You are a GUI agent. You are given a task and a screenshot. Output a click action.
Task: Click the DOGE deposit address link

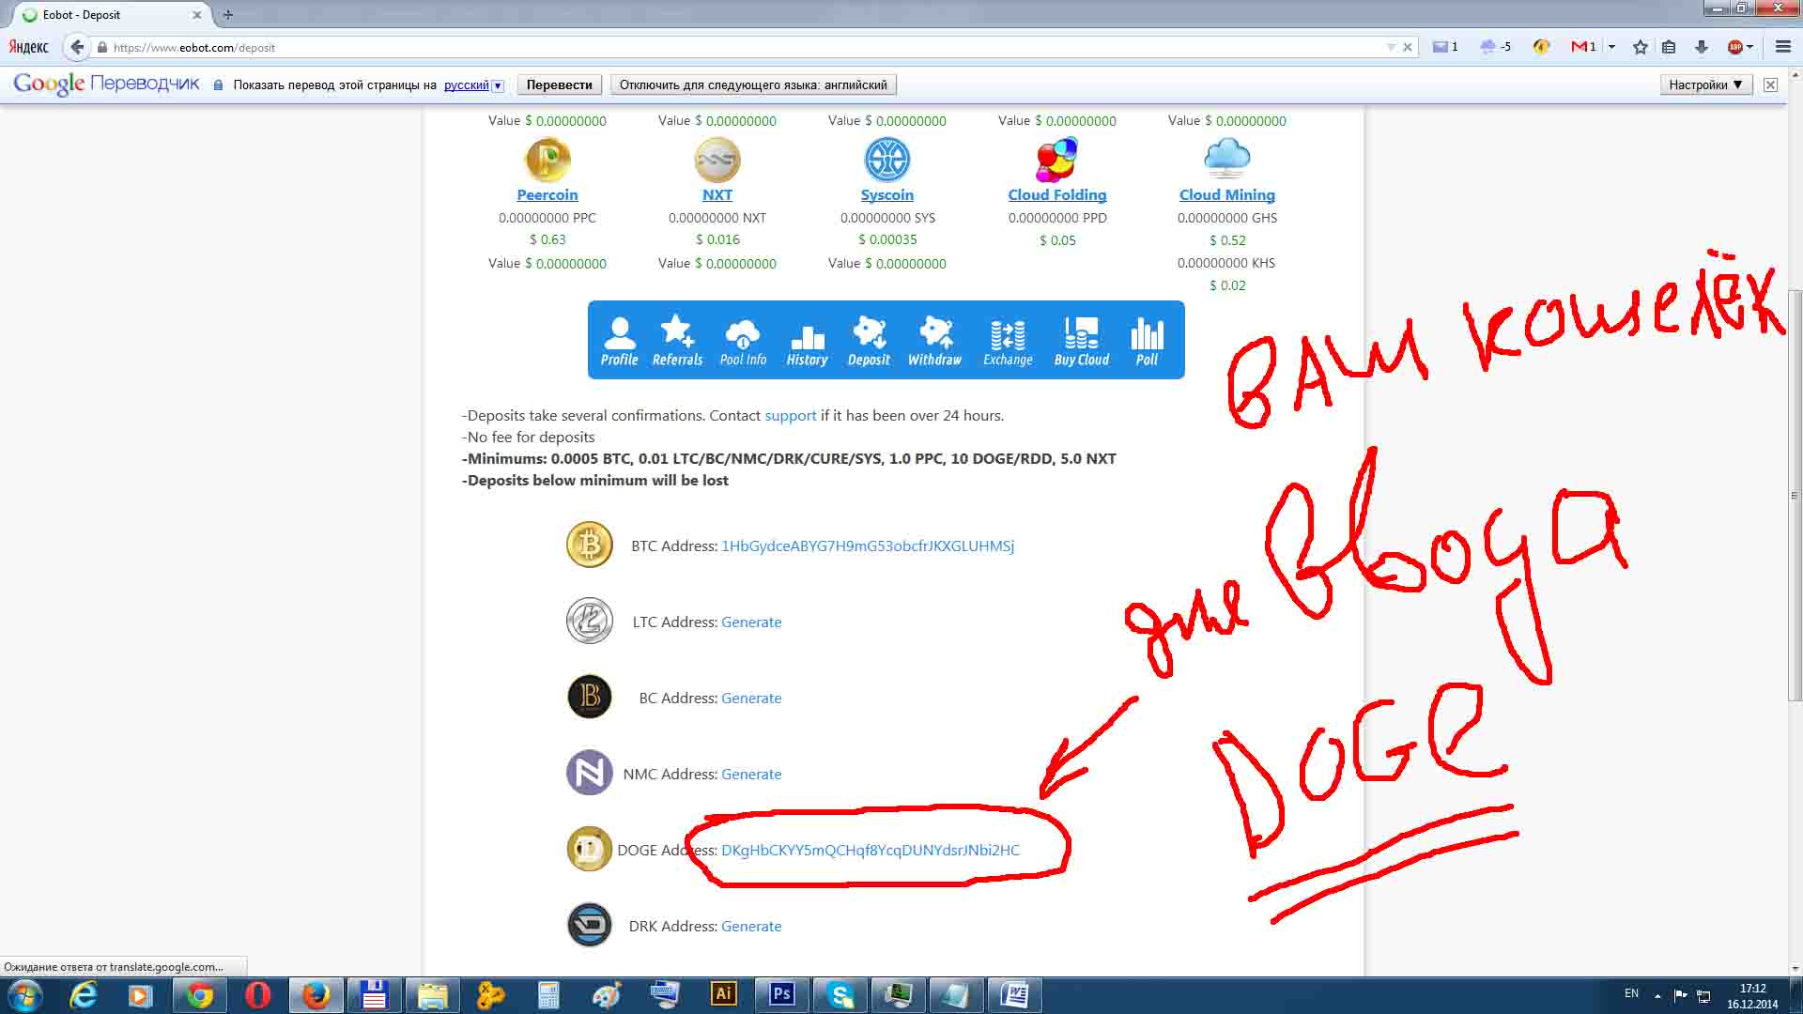point(871,850)
